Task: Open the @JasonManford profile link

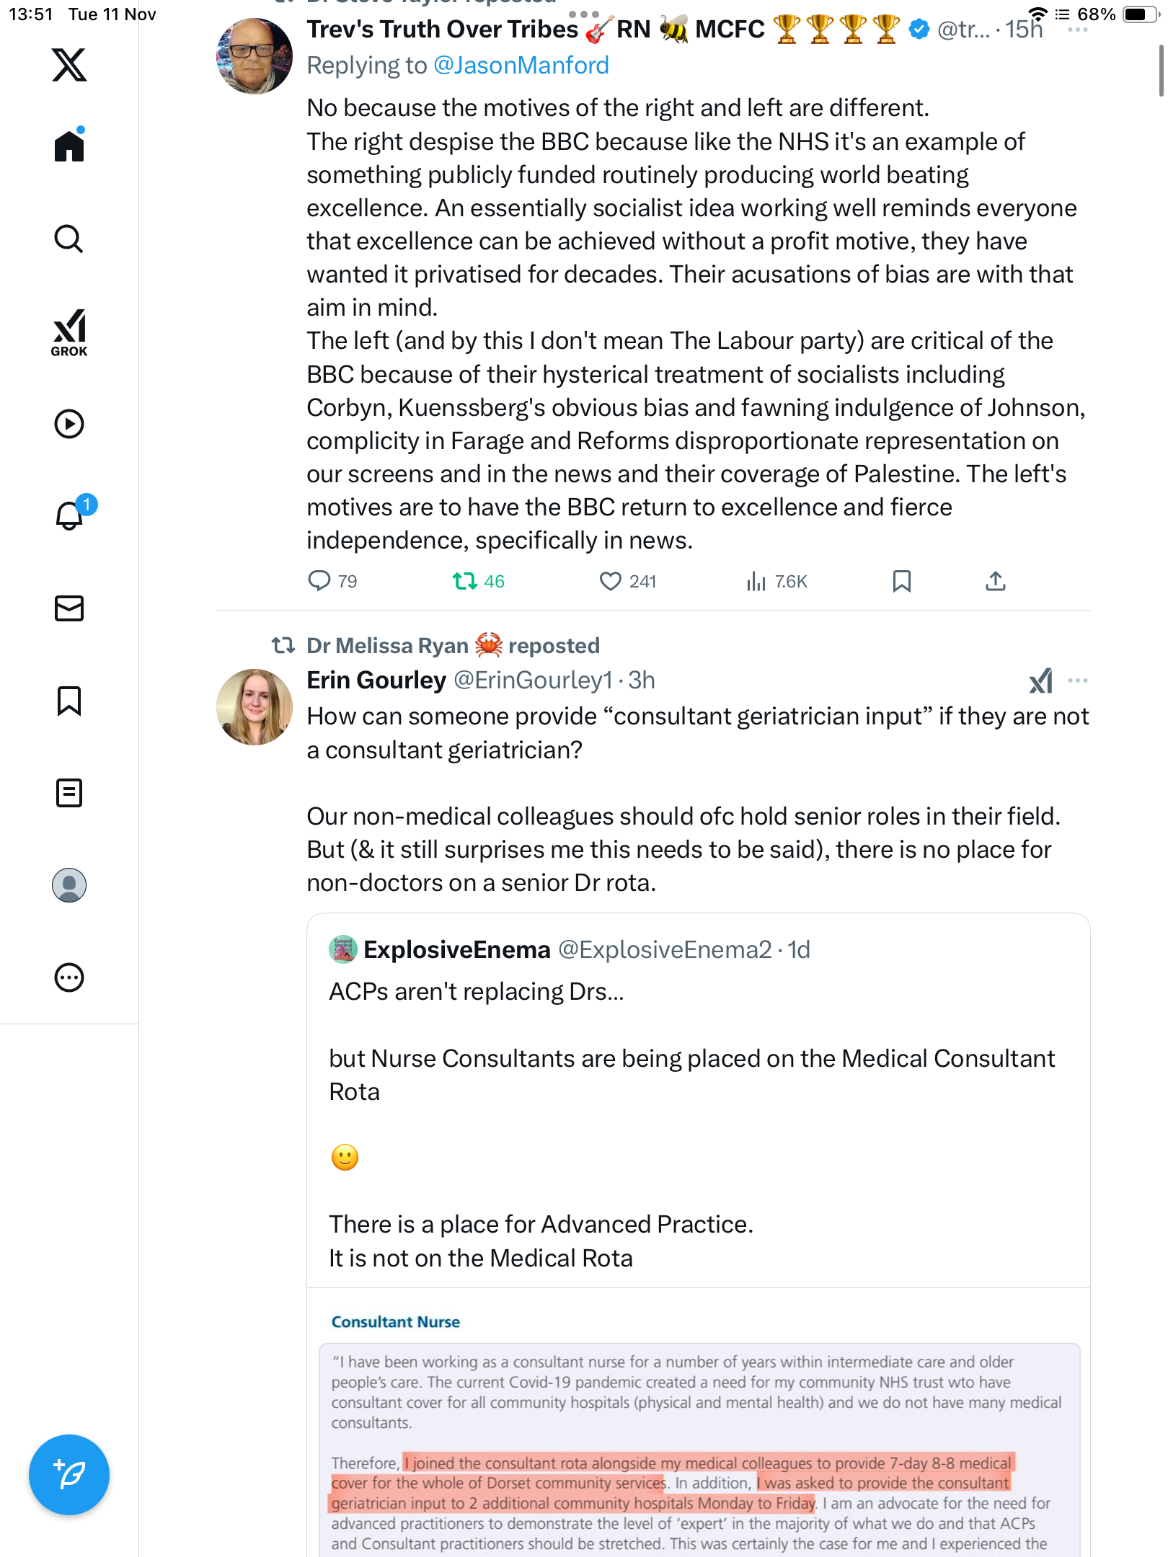Action: [521, 66]
